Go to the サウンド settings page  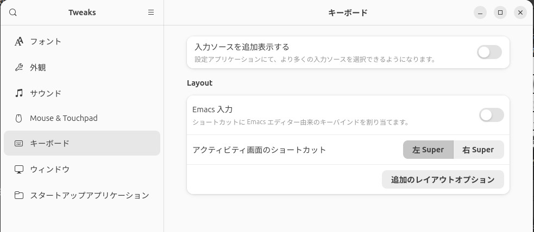pyautogui.click(x=46, y=93)
